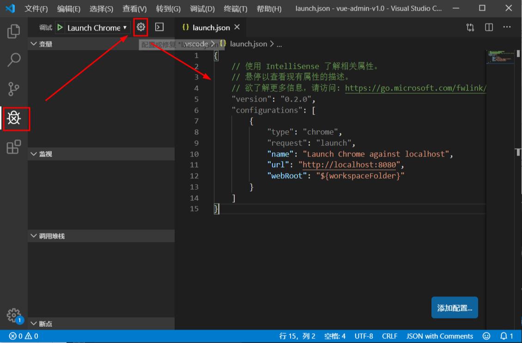The image size is (522, 343).
Task: Select Launch Chrome debug configuration dropdown
Action: click(x=97, y=28)
